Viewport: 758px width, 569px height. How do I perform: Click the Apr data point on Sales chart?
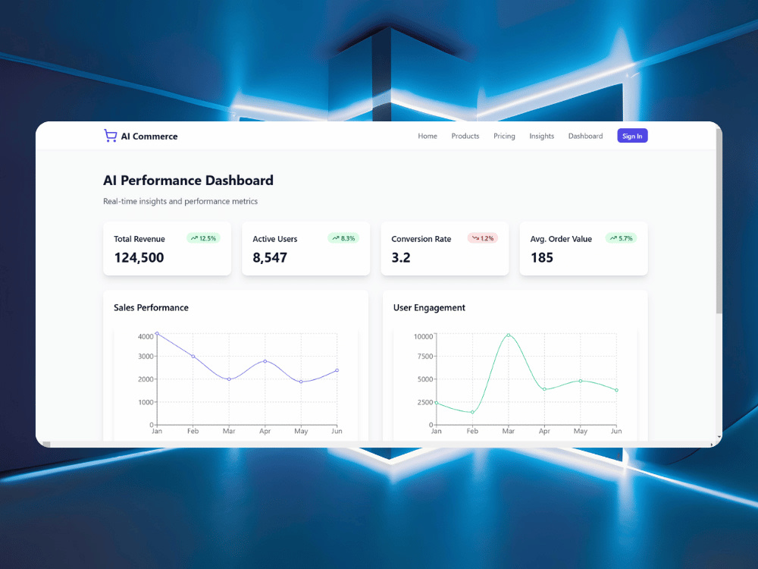coord(265,361)
